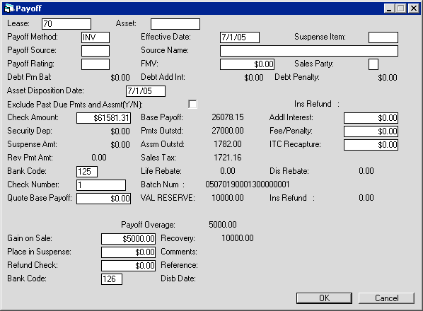Click the Check Number field

(101, 185)
